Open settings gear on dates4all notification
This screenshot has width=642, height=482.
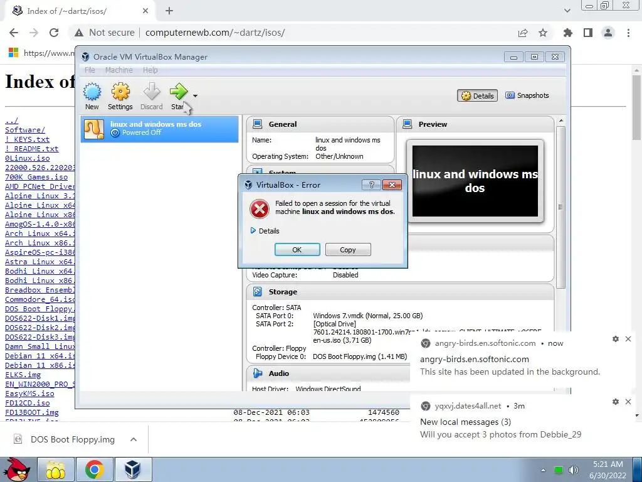(x=616, y=402)
